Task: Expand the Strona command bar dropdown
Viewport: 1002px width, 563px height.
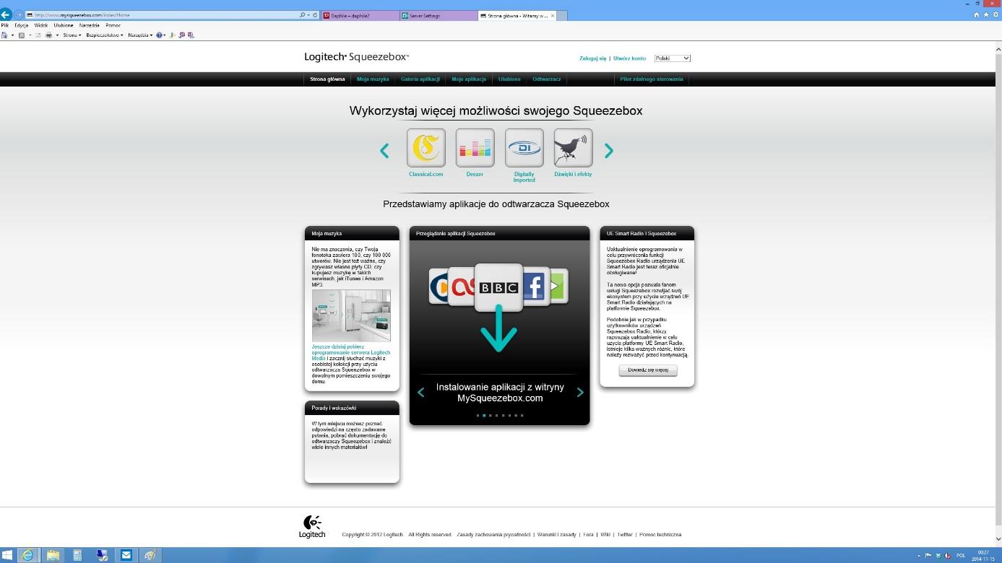Action: [x=71, y=35]
